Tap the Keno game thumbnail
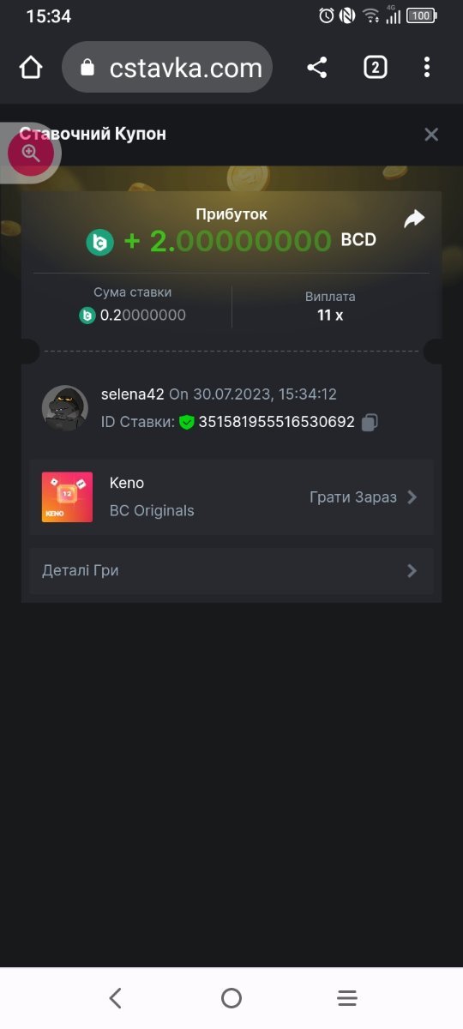463x1029 pixels. point(67,497)
